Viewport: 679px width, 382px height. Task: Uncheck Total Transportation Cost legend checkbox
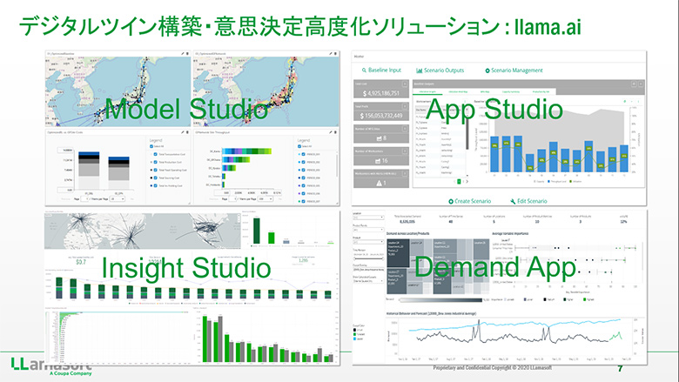click(x=156, y=154)
